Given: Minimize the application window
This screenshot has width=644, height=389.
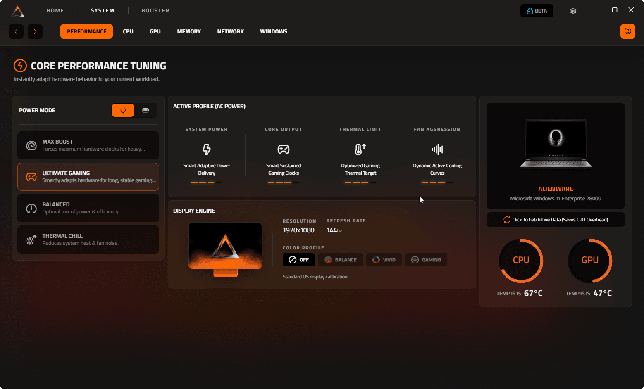Looking at the screenshot, I should [598, 10].
